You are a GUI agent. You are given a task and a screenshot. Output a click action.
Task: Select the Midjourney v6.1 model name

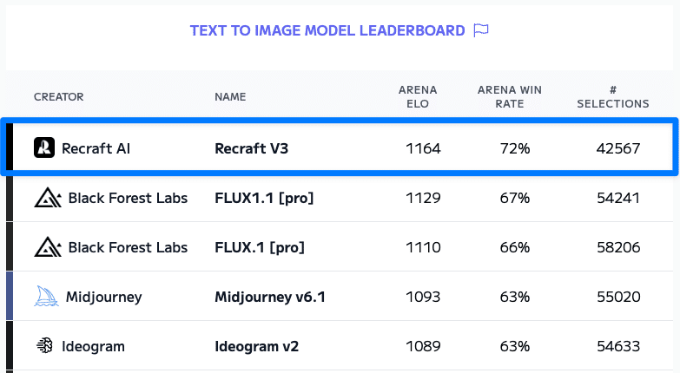[x=270, y=297]
